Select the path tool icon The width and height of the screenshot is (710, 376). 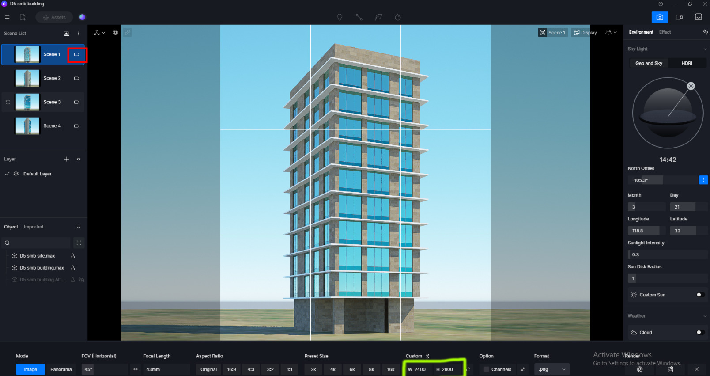[x=359, y=17]
